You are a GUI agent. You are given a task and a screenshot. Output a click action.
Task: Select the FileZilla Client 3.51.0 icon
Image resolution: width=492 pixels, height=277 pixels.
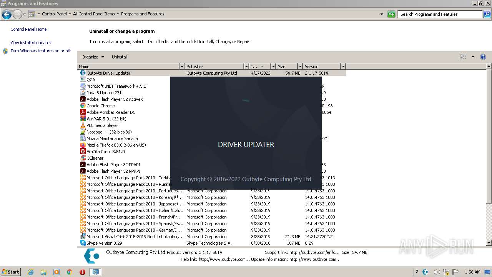pyautogui.click(x=83, y=152)
